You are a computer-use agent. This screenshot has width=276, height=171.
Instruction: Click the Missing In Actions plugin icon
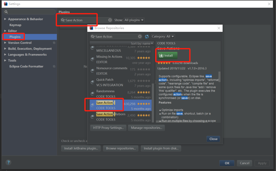[93, 59]
